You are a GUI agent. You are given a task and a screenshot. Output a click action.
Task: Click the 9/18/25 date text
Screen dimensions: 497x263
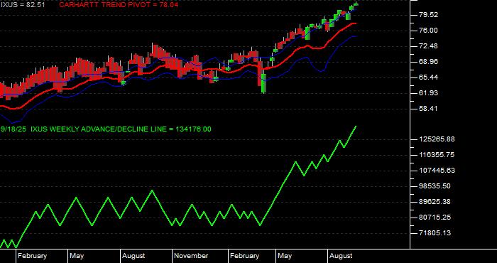(x=13, y=129)
